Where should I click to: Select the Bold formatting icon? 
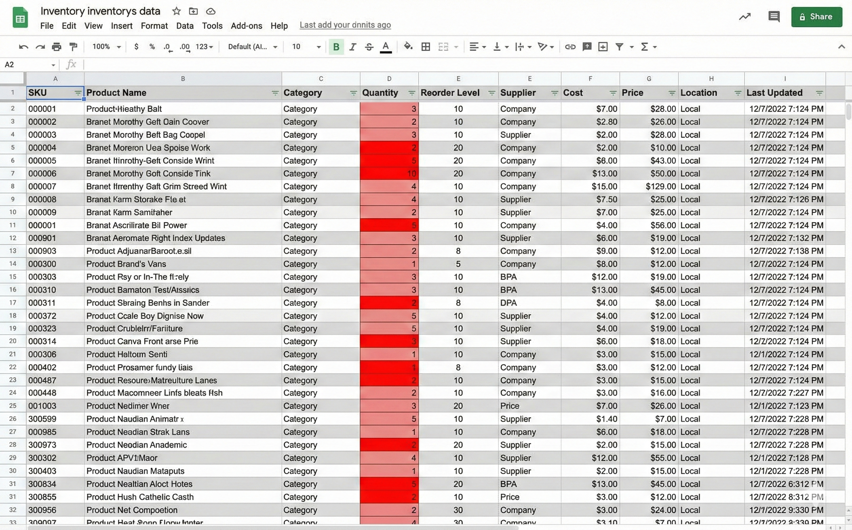pyautogui.click(x=336, y=47)
